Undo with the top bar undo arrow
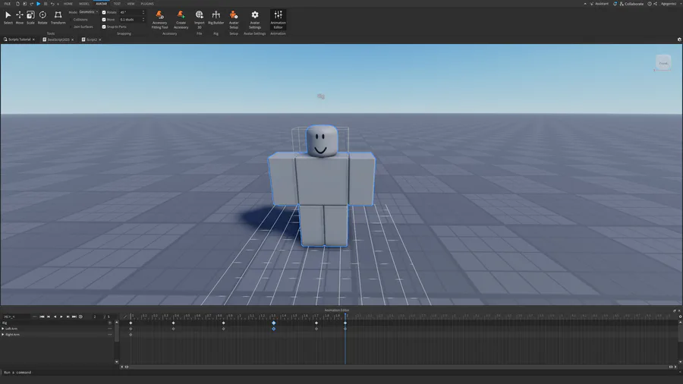Viewport: 683px width, 384px height. tap(52, 4)
